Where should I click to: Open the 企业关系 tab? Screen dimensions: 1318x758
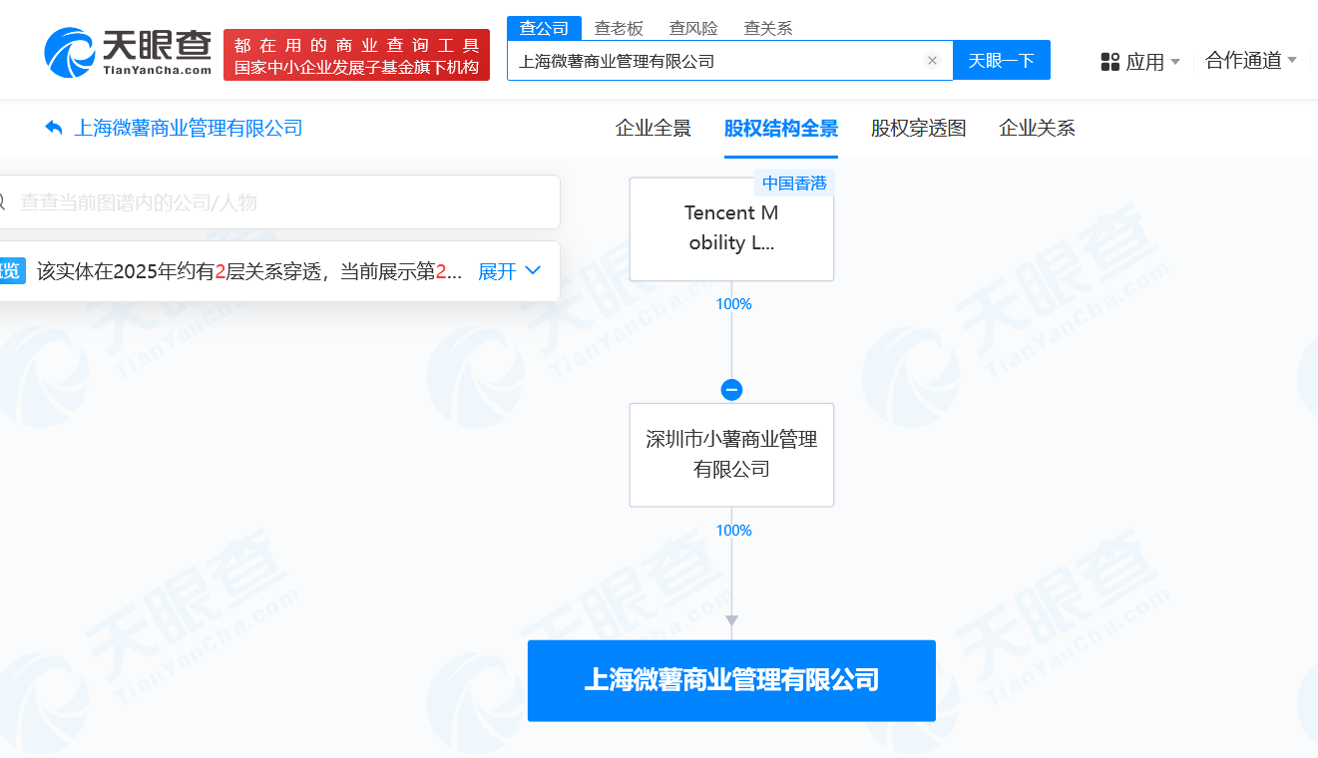point(1037,128)
